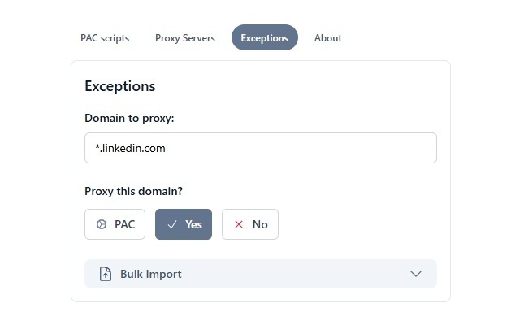The width and height of the screenshot is (520, 325).
Task: Select the Exceptions tab
Action: tap(265, 38)
